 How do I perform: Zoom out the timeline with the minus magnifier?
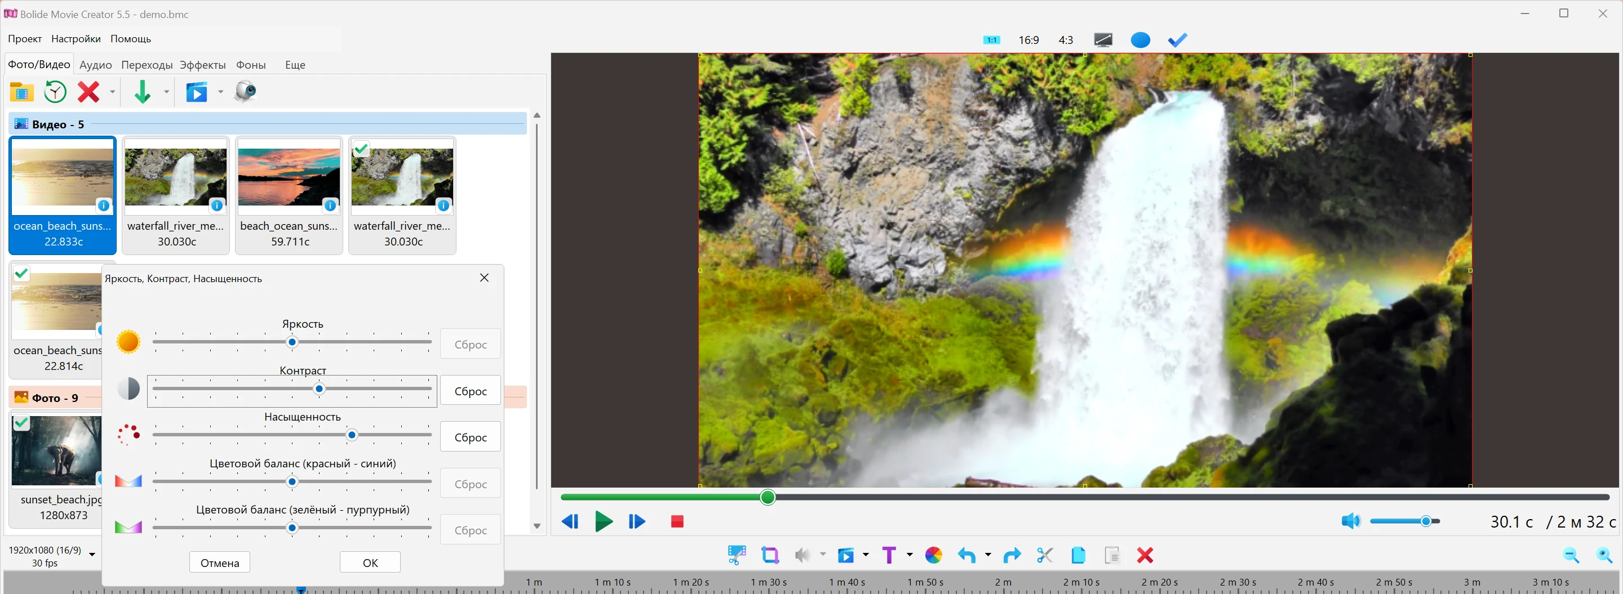1571,555
